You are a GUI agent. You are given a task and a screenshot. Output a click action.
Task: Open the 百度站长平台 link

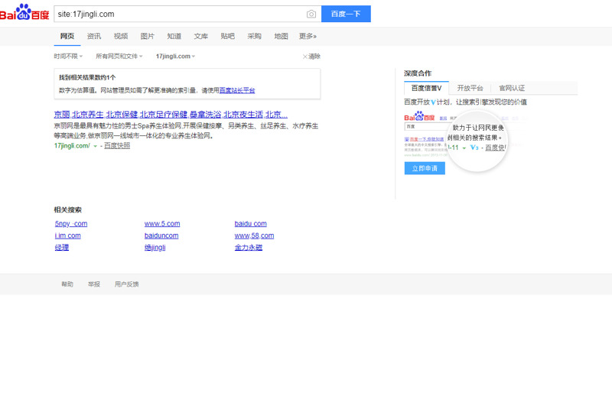point(237,90)
